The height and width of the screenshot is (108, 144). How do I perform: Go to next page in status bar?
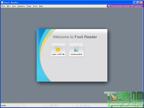45,105
